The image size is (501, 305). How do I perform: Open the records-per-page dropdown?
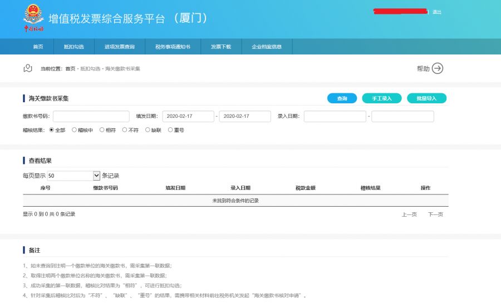coord(74,176)
